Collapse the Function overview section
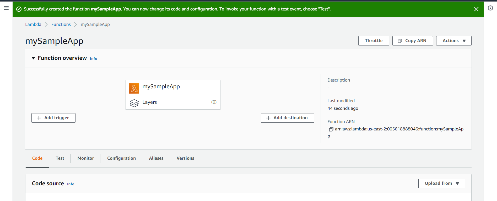Viewport: 497px width, 201px height. point(33,58)
